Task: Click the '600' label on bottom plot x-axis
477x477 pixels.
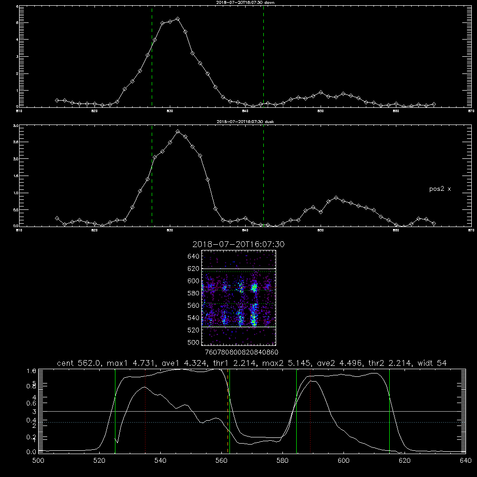Action: pyautogui.click(x=343, y=461)
